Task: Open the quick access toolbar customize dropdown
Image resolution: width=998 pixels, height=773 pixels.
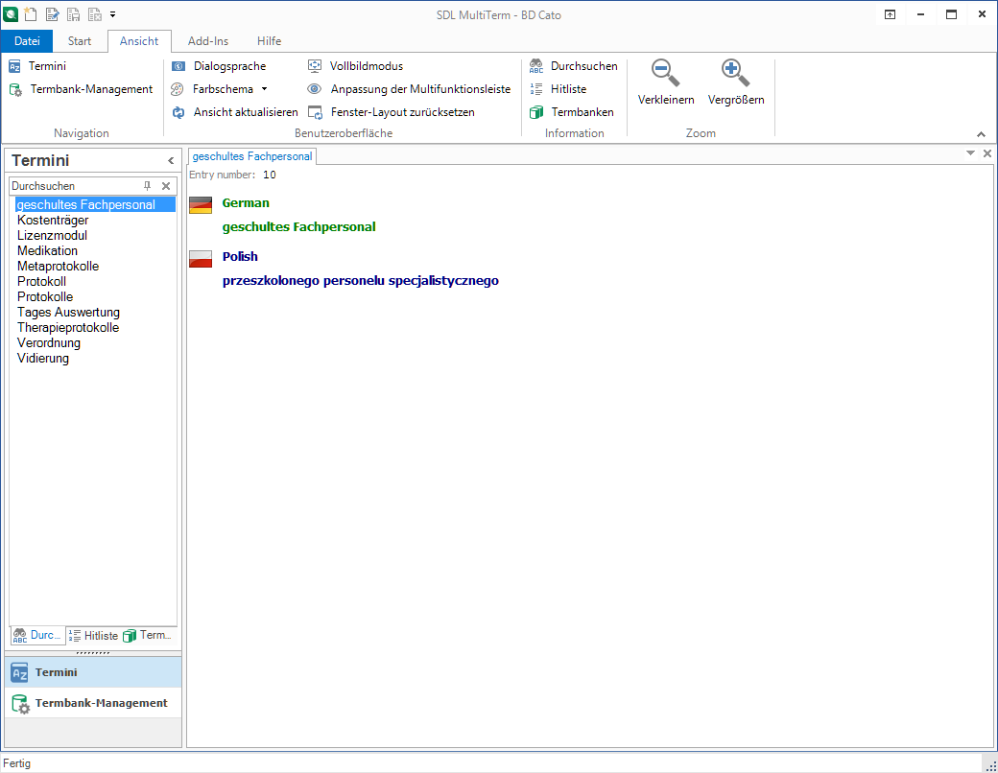Action: click(112, 14)
